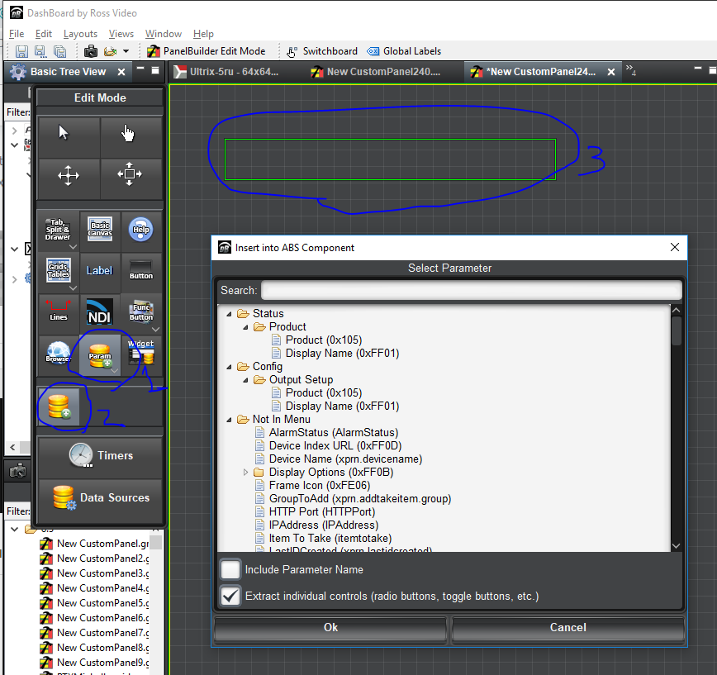
Task: Click the camera screenshot toolbar icon
Action: (91, 51)
